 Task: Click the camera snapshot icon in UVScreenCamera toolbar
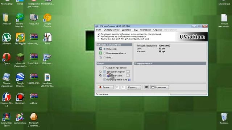point(146,87)
